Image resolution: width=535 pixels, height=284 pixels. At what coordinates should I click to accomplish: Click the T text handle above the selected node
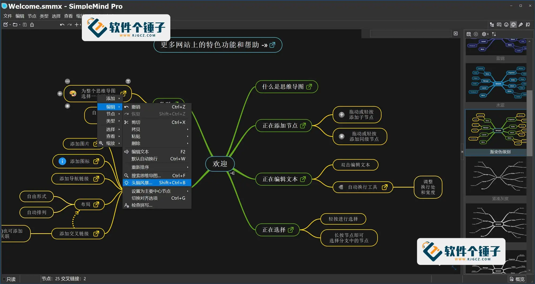click(128, 81)
